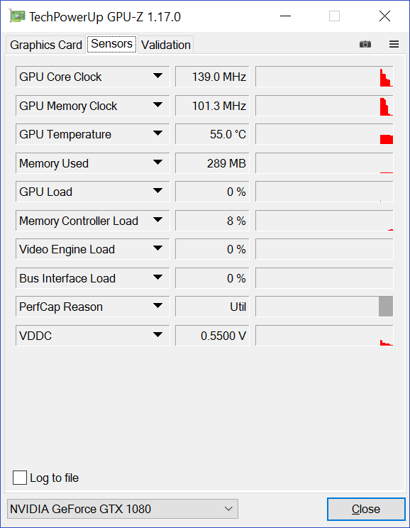Click the 55.0 °C temperature value field
Screen dimensions: 410x528
click(212, 134)
